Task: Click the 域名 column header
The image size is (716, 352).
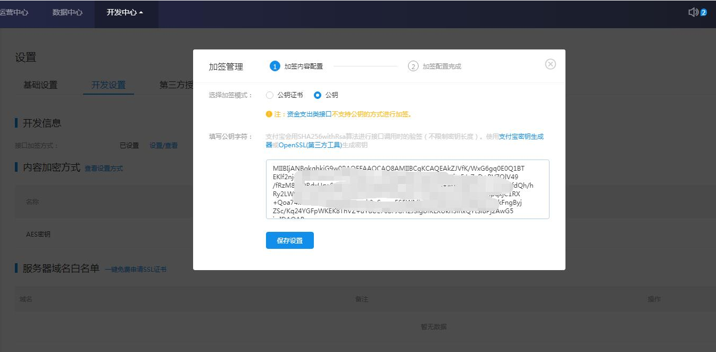Action: (26, 299)
